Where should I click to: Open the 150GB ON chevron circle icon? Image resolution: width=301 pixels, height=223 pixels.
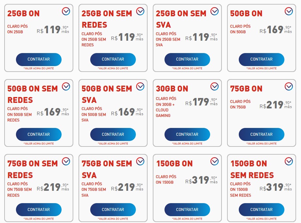[x=214, y=161]
